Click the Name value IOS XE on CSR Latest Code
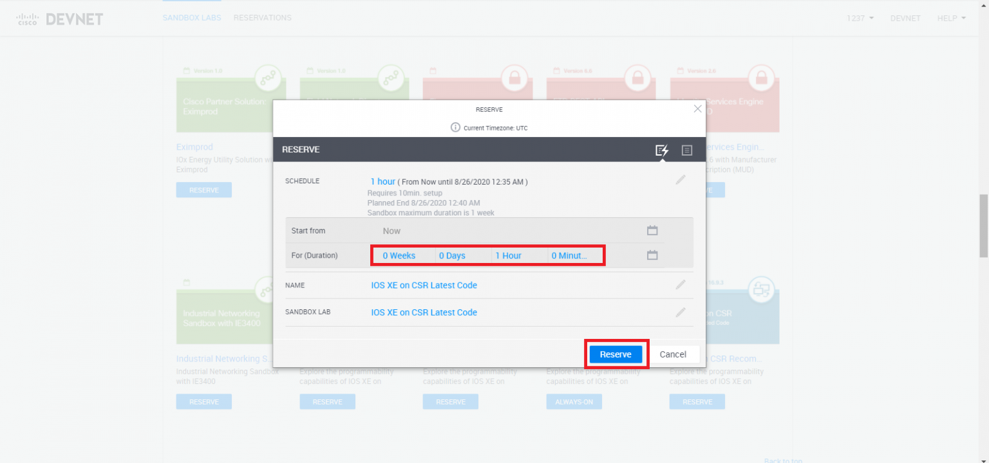 424,285
